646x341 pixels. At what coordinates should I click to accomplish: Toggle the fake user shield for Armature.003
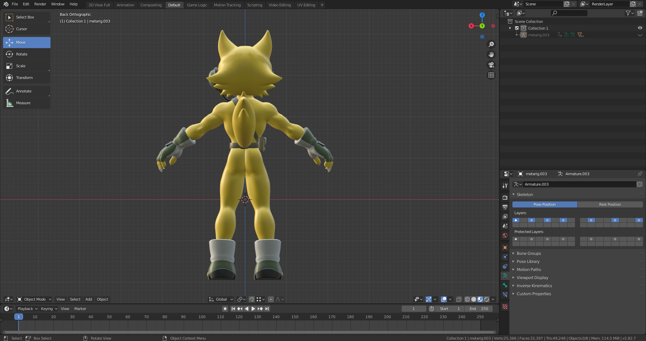click(x=640, y=184)
